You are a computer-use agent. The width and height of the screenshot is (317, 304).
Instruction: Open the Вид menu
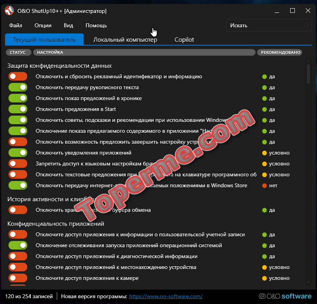(x=68, y=25)
